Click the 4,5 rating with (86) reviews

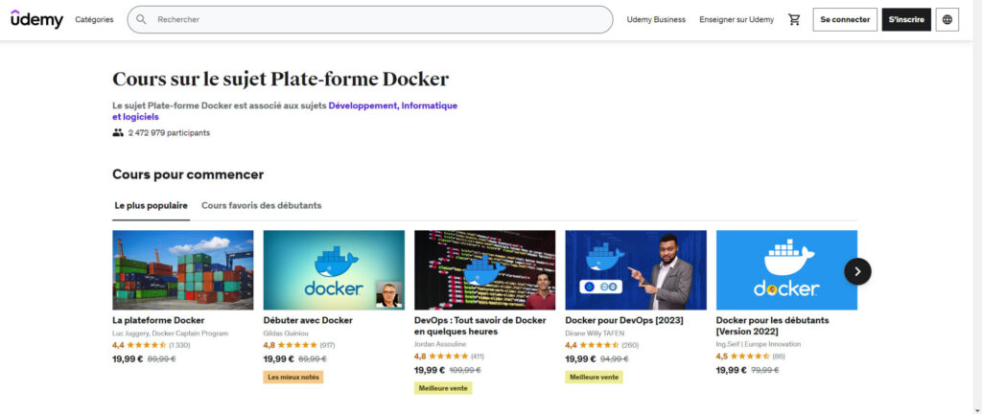(751, 356)
